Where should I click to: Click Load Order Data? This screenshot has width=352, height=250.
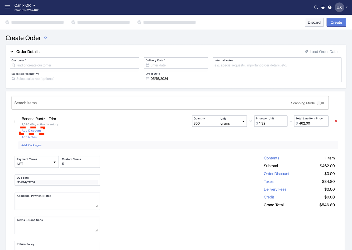tap(321, 52)
